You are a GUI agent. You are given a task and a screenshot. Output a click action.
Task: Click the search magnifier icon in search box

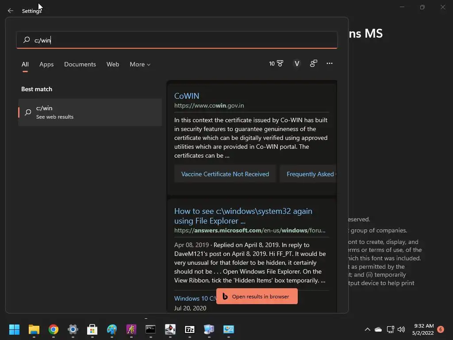pyautogui.click(x=27, y=40)
